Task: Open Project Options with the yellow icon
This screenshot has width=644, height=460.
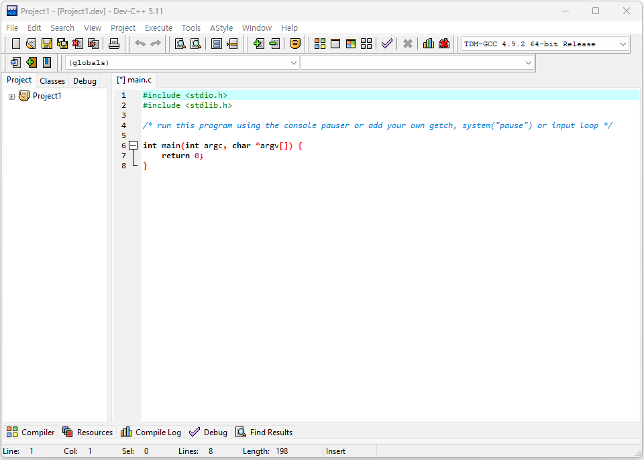Action: tap(295, 44)
